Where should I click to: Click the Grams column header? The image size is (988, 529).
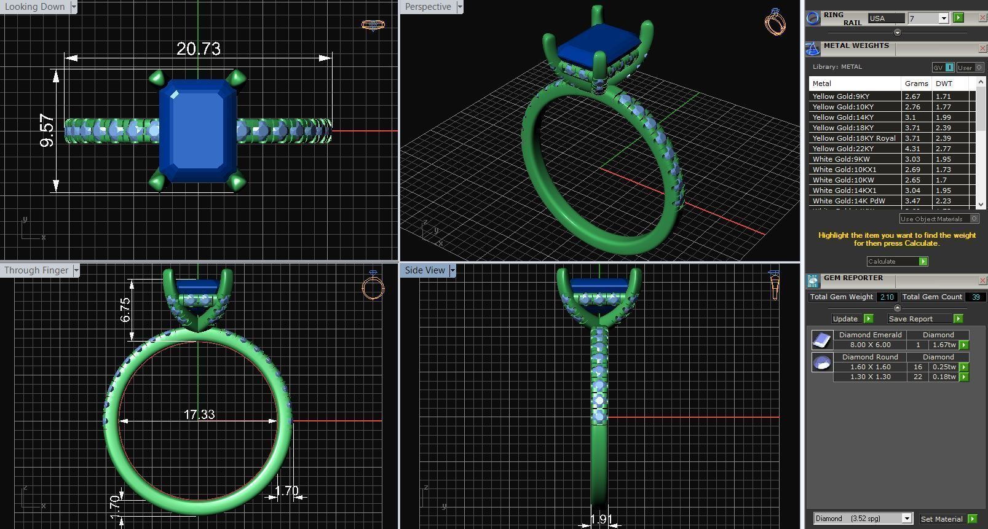(x=916, y=84)
